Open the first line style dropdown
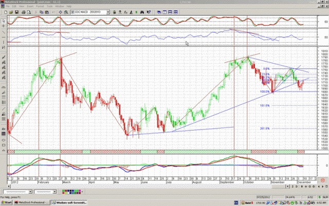 point(30,192)
